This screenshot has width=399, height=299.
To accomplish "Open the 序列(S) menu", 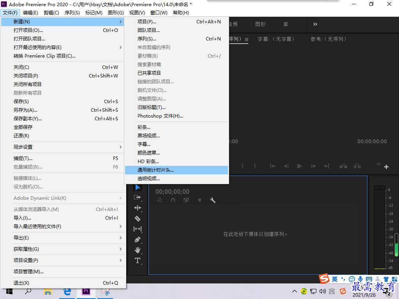I will (72, 13).
